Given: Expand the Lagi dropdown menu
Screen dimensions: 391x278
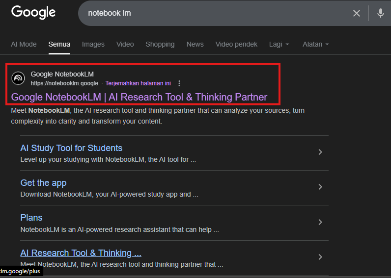Looking at the screenshot, I should [279, 44].
